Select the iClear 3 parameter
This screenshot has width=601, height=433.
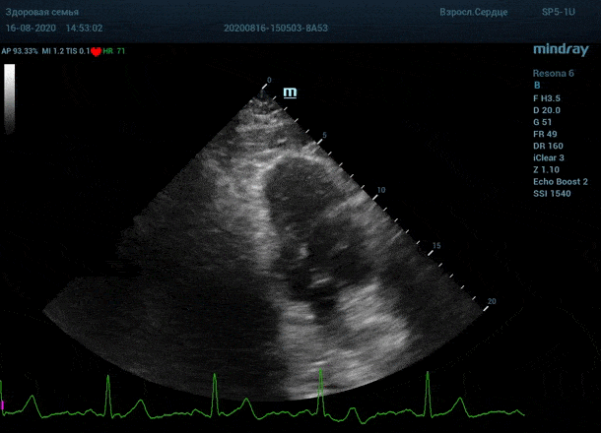[549, 157]
